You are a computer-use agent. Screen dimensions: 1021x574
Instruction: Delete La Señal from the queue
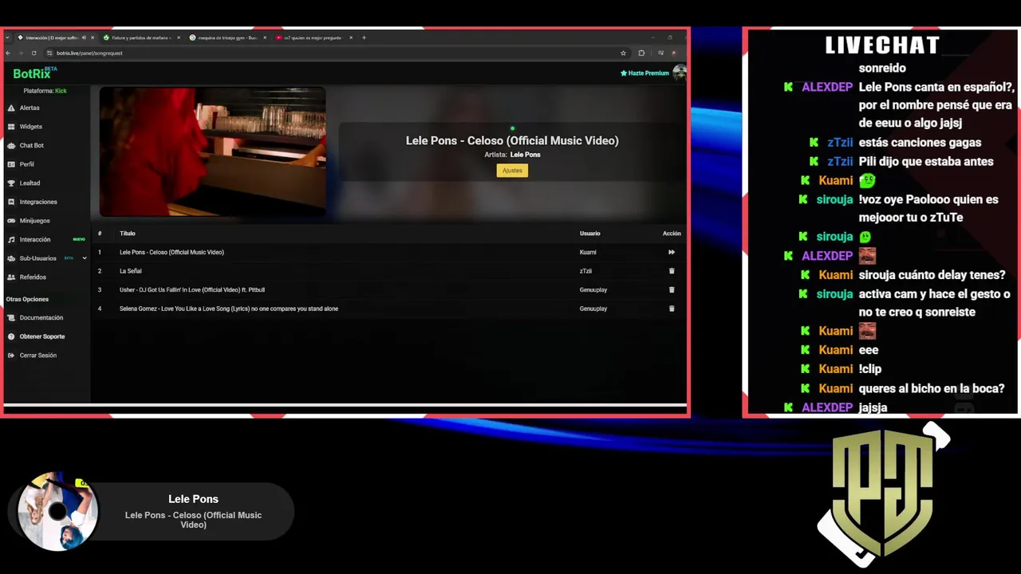(x=672, y=271)
